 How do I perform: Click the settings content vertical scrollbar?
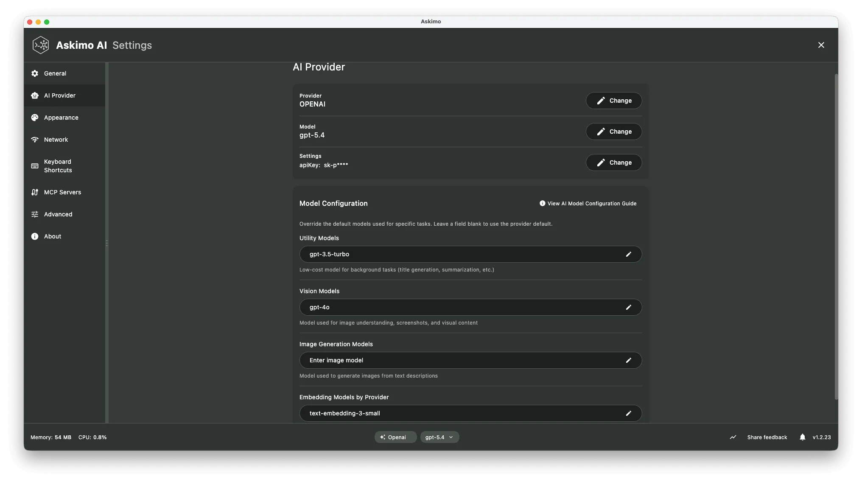[x=836, y=237]
